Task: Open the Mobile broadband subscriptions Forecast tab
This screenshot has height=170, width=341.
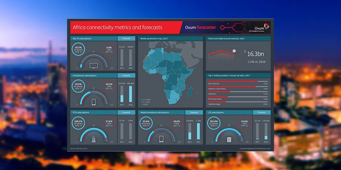Action: point(194,112)
